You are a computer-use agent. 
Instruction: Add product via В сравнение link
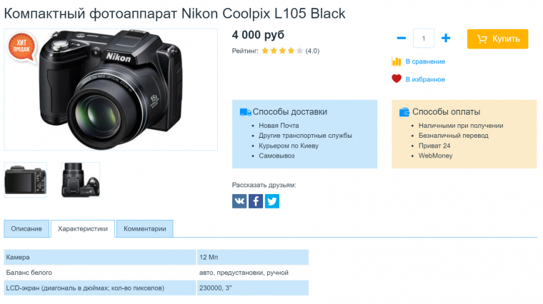click(425, 62)
